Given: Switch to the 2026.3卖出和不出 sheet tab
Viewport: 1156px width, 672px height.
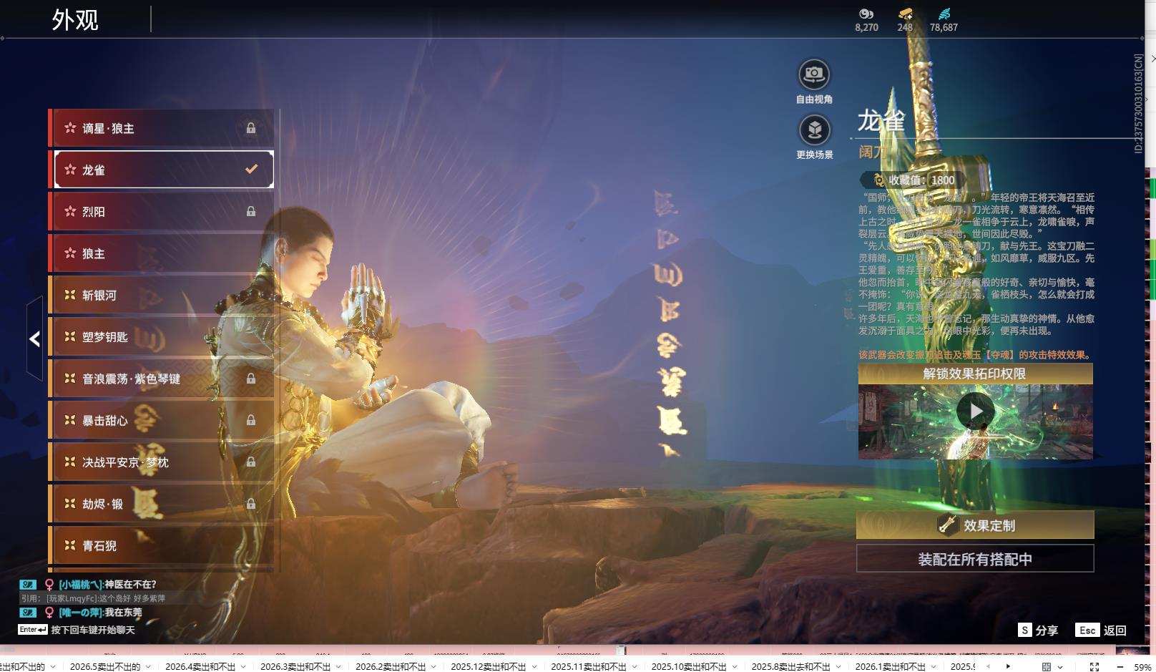Looking at the screenshot, I should [x=295, y=666].
